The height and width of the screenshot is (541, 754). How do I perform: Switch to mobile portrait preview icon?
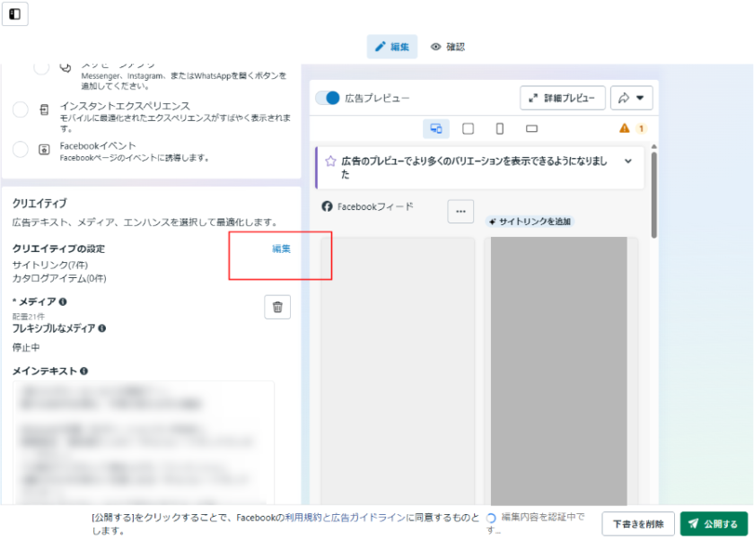500,128
